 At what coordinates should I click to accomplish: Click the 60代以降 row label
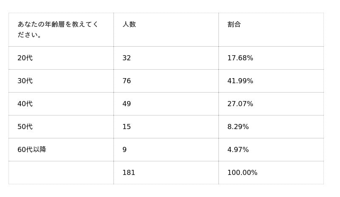pos(32,150)
